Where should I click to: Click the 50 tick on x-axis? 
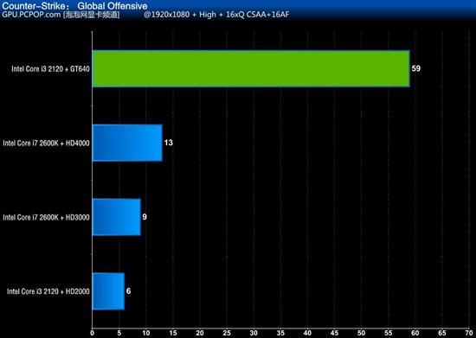click(x=361, y=333)
